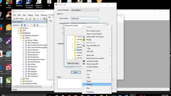This screenshot has height=96, width=171.
Task: Select the course folder in Browse dialog
Action: pyautogui.click(x=79, y=37)
